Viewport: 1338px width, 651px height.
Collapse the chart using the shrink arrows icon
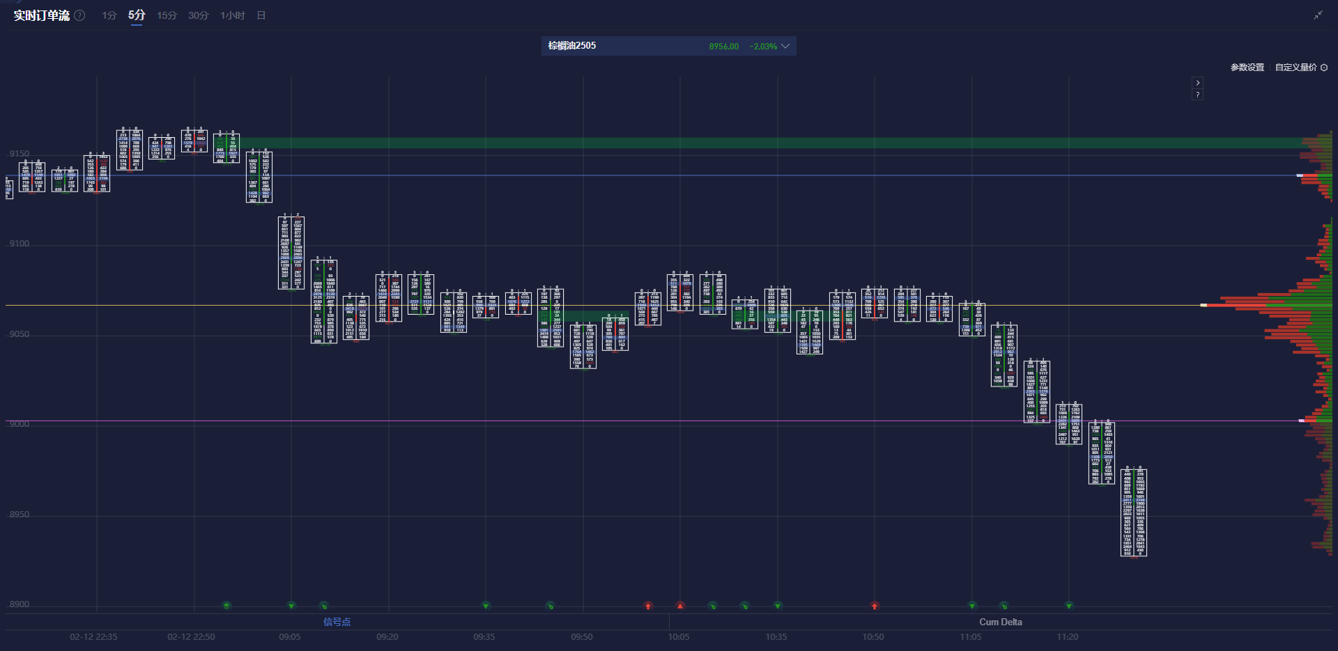click(1318, 15)
